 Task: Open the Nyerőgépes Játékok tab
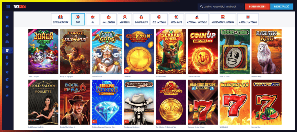(x=223, y=19)
